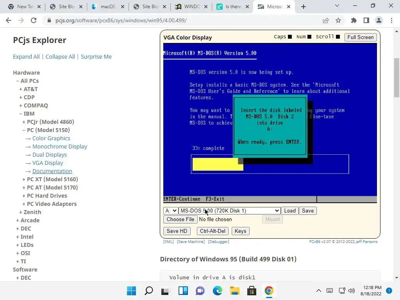The image size is (400, 300).
Task: Open the Widgets taskbar icon
Action: pos(183,291)
